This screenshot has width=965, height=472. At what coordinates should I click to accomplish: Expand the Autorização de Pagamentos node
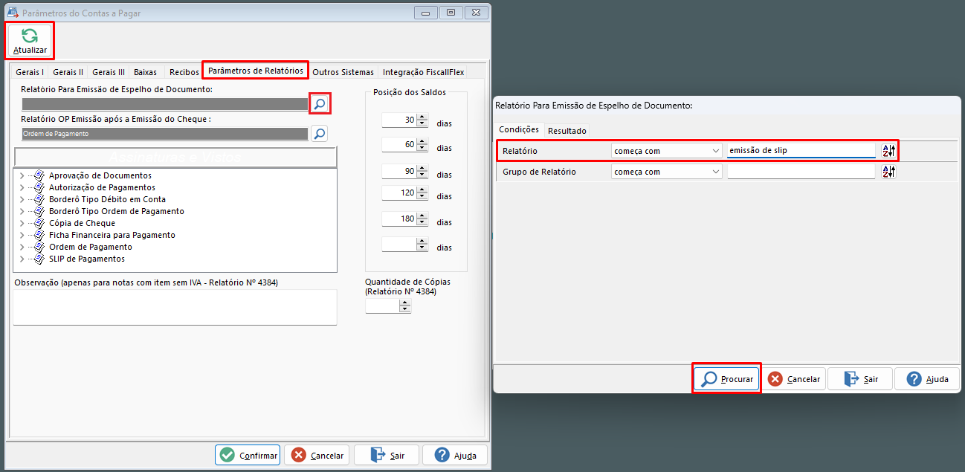[x=22, y=187]
